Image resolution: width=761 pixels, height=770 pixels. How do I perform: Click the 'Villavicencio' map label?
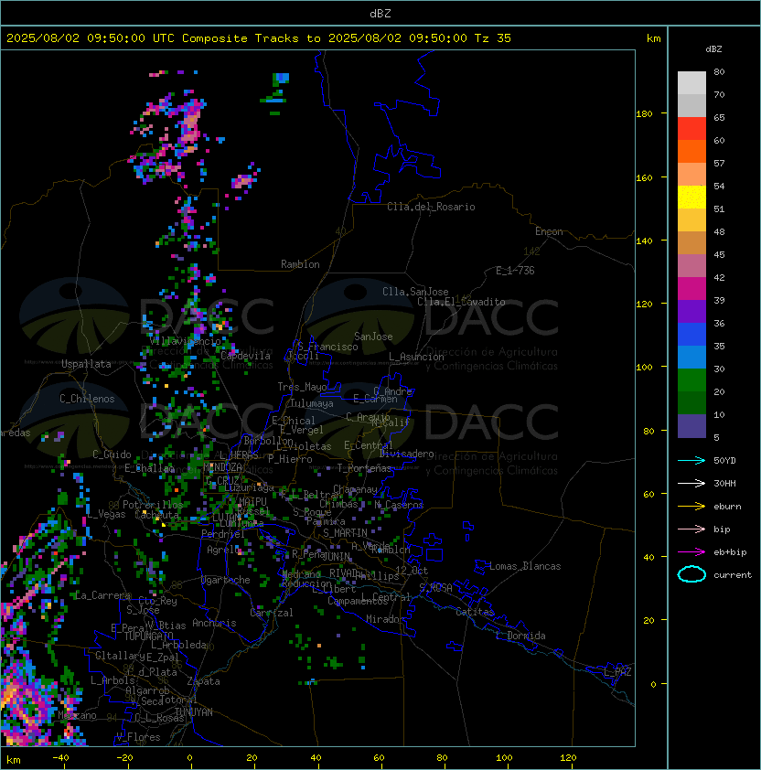tap(185, 341)
